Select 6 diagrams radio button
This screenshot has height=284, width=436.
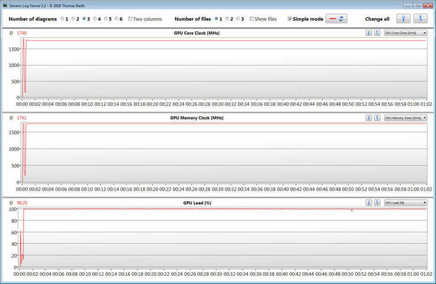tap(116, 19)
